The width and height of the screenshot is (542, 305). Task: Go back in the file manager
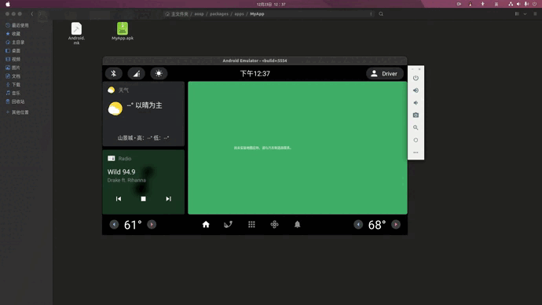pyautogui.click(x=32, y=14)
